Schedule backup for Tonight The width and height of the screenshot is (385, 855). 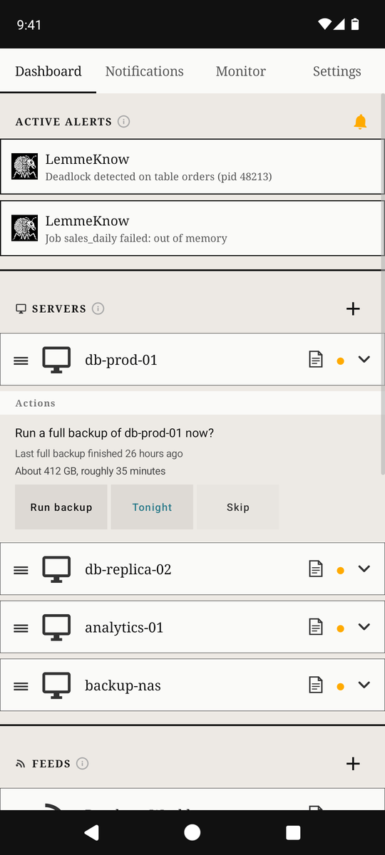pos(152,507)
